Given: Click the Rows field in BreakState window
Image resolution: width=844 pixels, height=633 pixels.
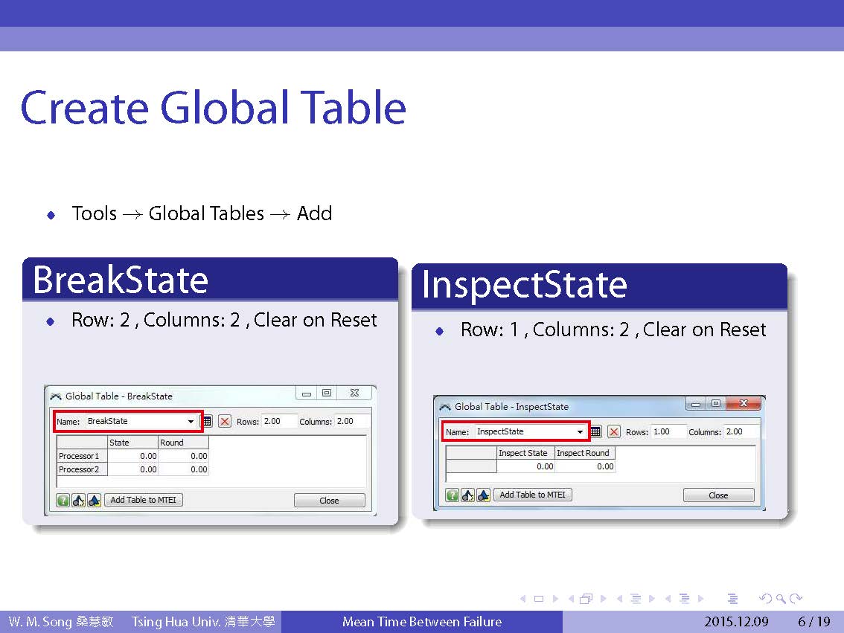Looking at the screenshot, I should click(x=279, y=421).
